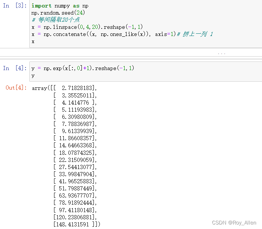This screenshot has height=229, width=262.
Task: Click the comment line containing '20' above the linspace line
Action: click(56, 20)
